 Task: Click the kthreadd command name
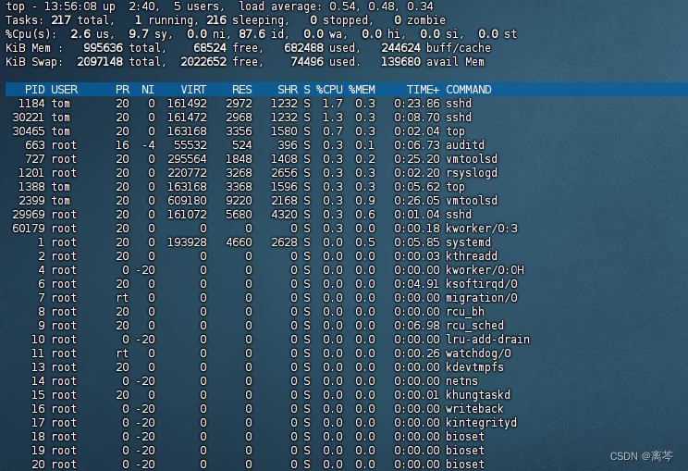[472, 256]
